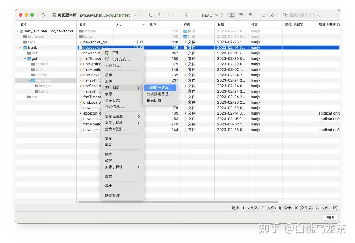Toggle the split-column view mode icon
355x243 pixels.
point(232,14)
